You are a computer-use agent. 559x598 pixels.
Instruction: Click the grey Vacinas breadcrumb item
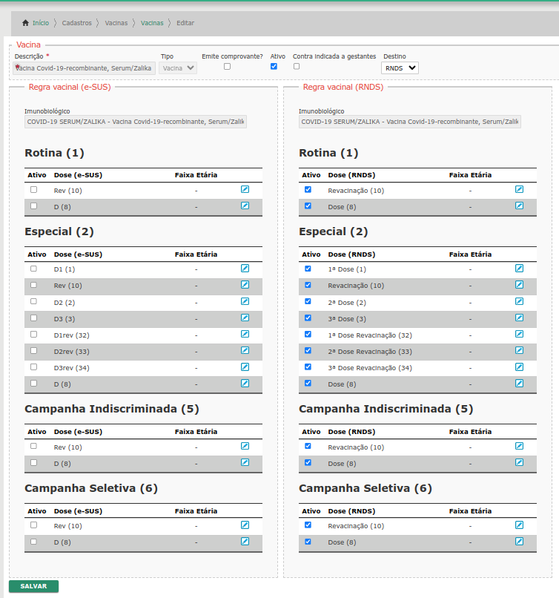116,23
